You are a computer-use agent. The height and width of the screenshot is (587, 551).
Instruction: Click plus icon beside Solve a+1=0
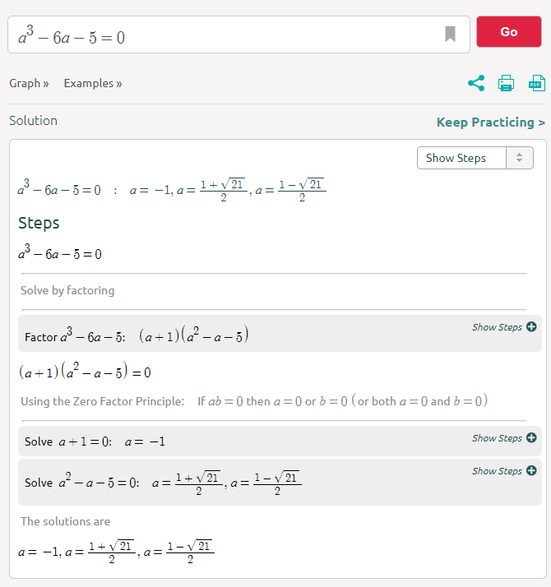click(x=531, y=437)
